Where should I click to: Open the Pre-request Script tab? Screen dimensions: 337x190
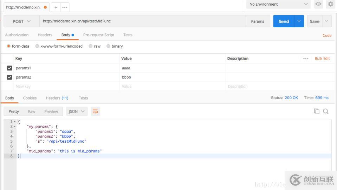[98, 35]
